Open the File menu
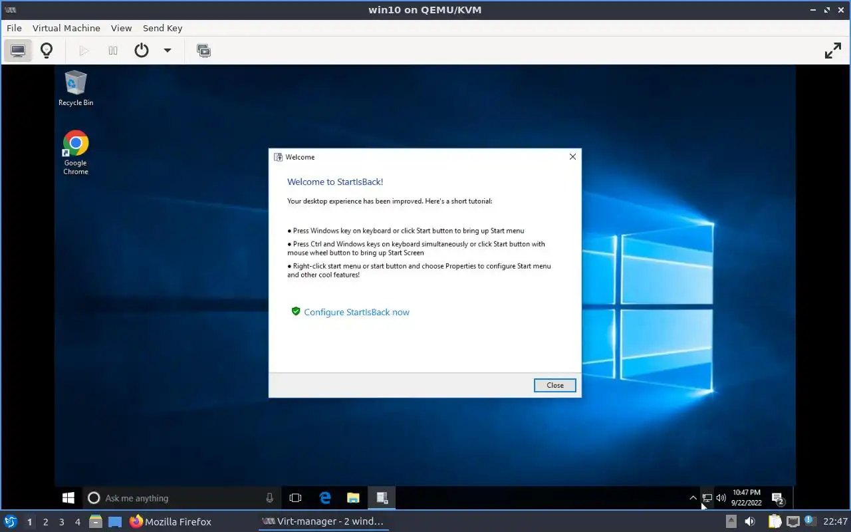This screenshot has width=851, height=532. tap(14, 28)
